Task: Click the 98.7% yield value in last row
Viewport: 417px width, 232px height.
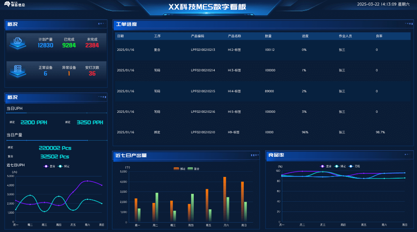Action: (380, 132)
